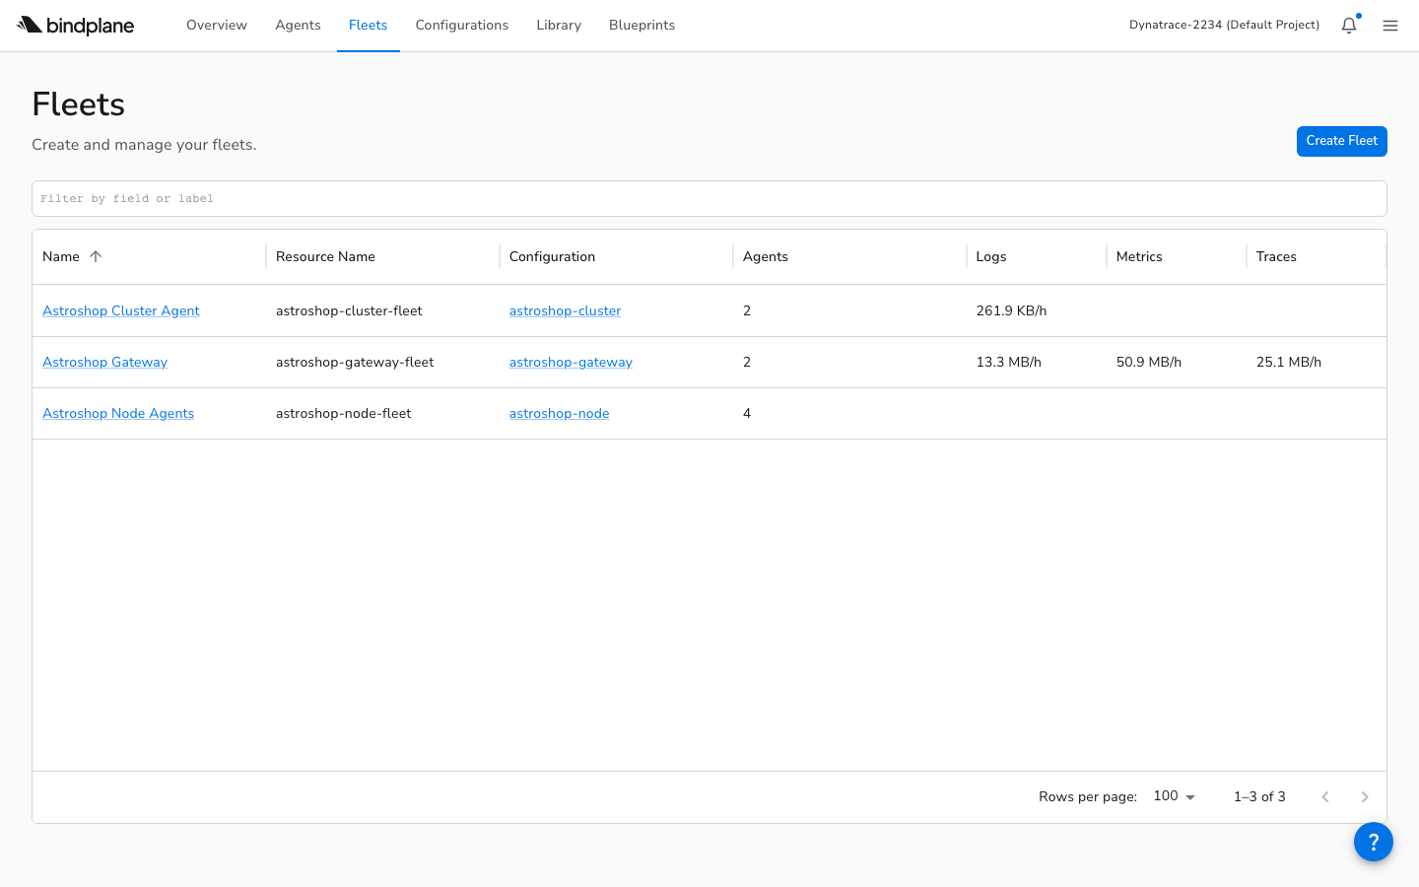Screen dimensions: 1419x887
Task: Open the Astroshop Cluster Agent fleet
Action: click(x=121, y=310)
